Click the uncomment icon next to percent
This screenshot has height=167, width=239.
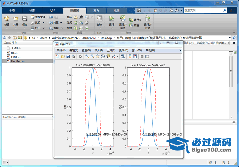[x=81, y=23]
